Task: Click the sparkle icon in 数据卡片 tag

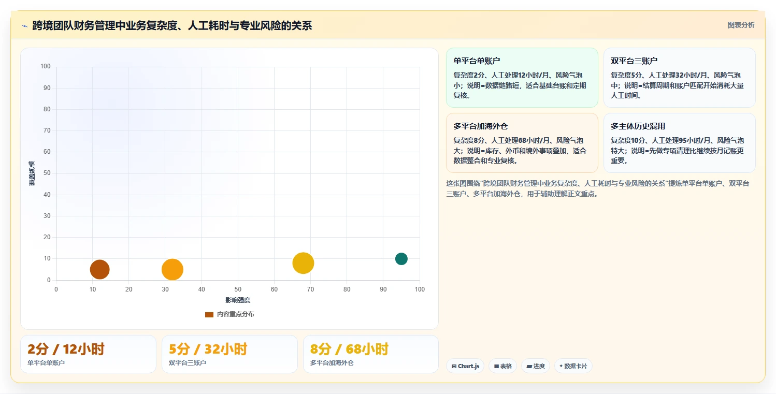Action: point(561,366)
